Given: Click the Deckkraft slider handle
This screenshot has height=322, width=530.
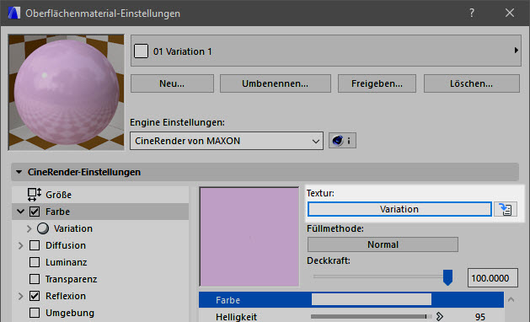Looking at the screenshot, I should [447, 277].
